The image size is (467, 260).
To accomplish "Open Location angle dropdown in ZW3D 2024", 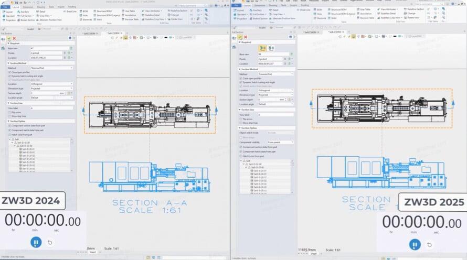I will [51, 97].
